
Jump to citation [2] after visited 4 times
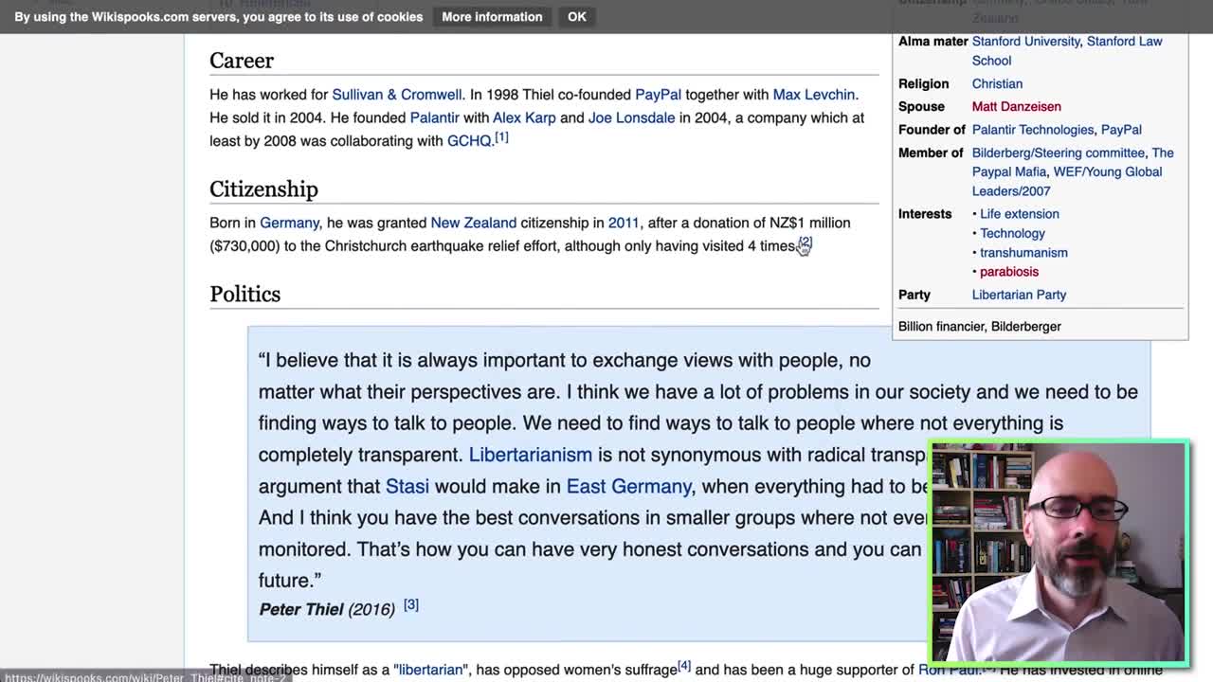805,242
